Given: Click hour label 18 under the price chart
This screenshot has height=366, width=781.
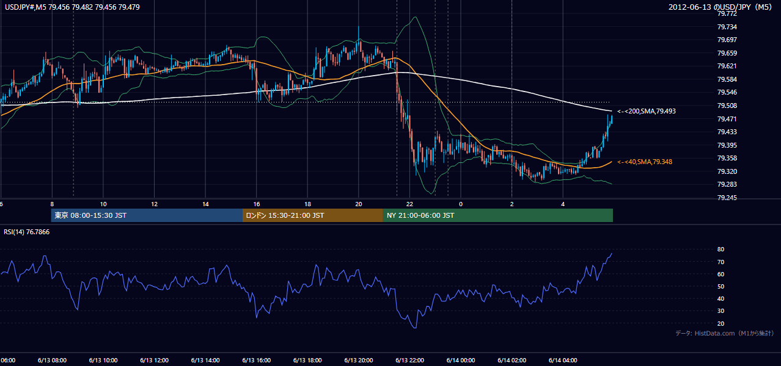Looking at the screenshot, I should (x=307, y=204).
